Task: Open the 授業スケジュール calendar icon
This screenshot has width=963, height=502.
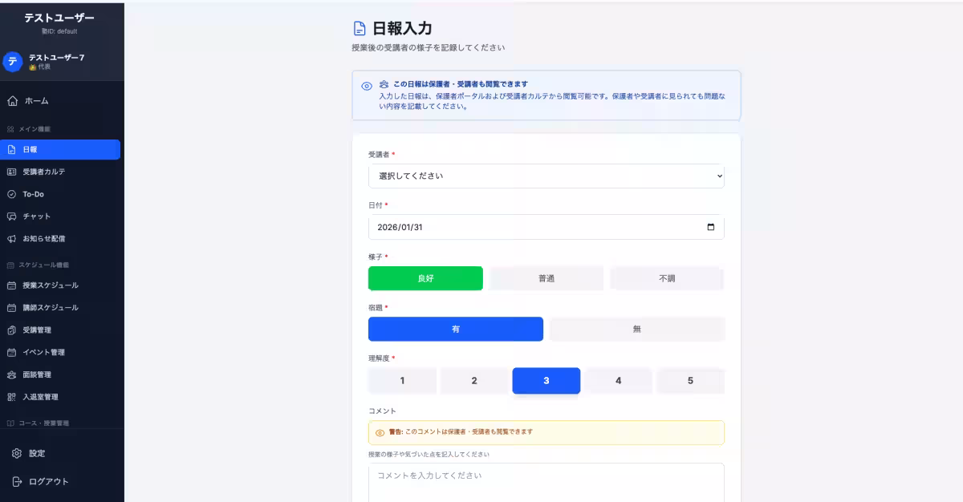Action: [x=13, y=284]
